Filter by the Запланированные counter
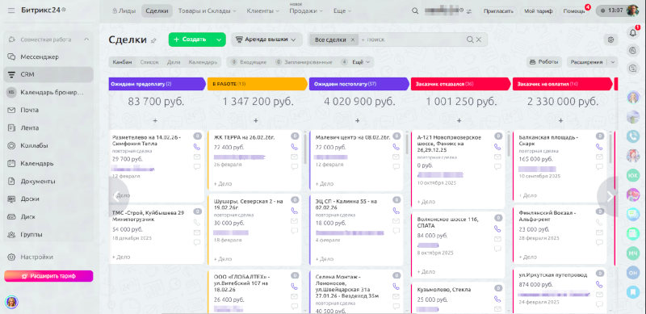The image size is (646, 314). [x=304, y=62]
